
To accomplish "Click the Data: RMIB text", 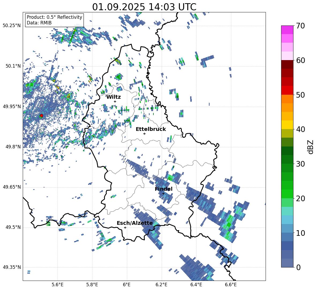I will (x=39, y=23).
